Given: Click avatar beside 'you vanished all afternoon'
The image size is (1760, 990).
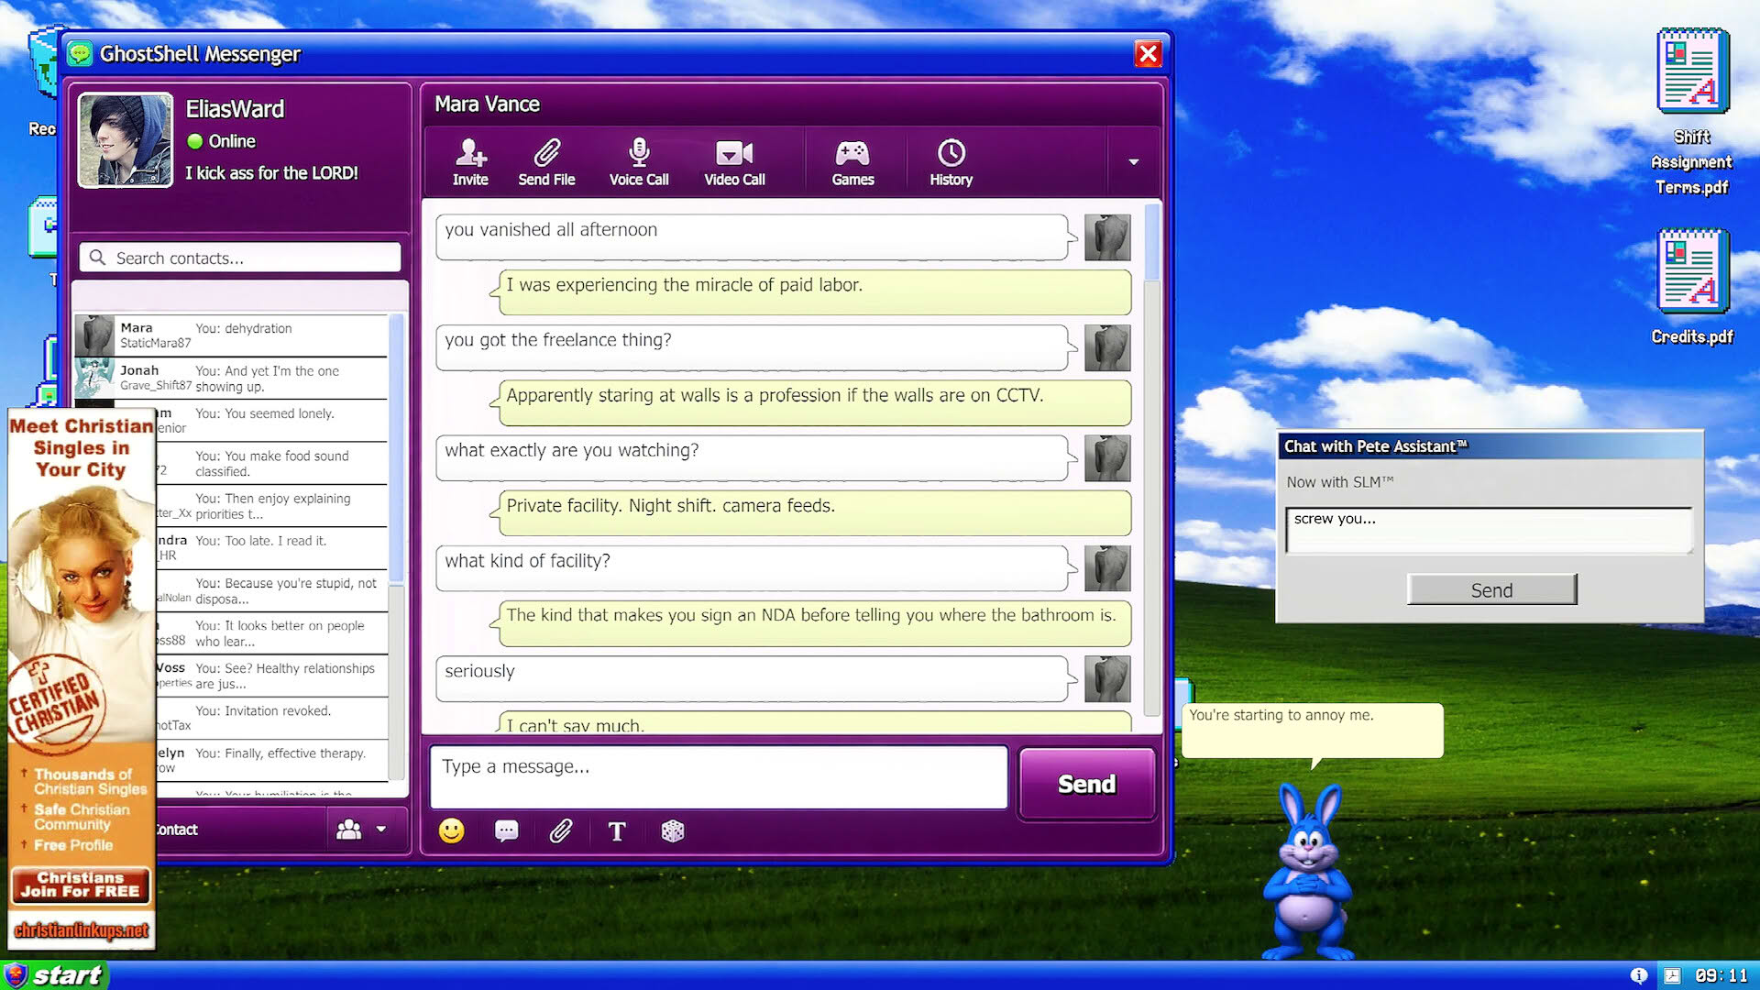Looking at the screenshot, I should tap(1107, 237).
